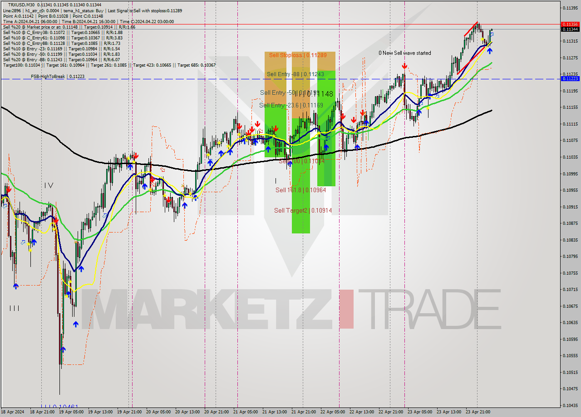Click the 'Sell %20 @ Entry -88' line

coord(61,59)
